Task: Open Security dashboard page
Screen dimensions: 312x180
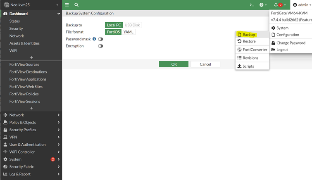Action: (16, 28)
